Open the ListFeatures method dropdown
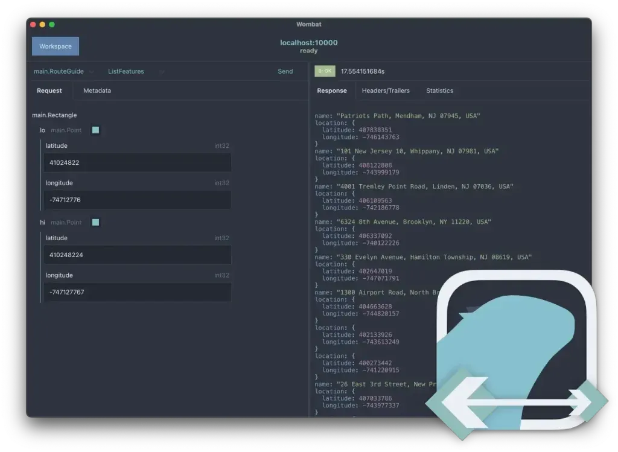618x452 pixels. click(x=126, y=71)
